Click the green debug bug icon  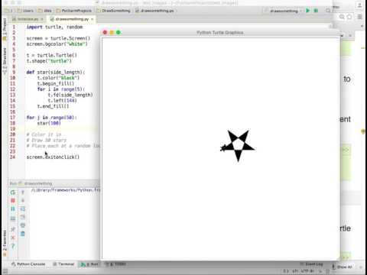coord(316,11)
